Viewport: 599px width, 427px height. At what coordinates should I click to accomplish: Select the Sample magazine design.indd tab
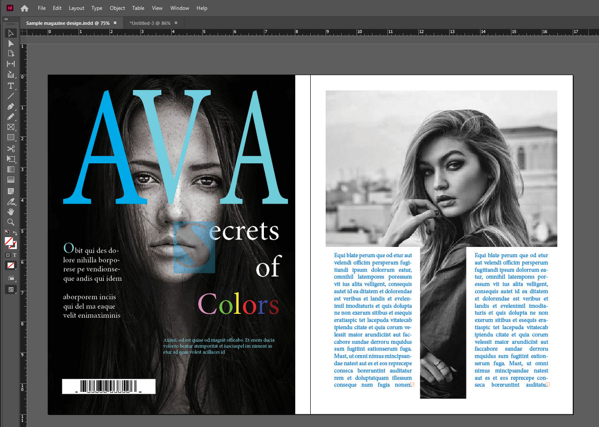pyautogui.click(x=68, y=22)
